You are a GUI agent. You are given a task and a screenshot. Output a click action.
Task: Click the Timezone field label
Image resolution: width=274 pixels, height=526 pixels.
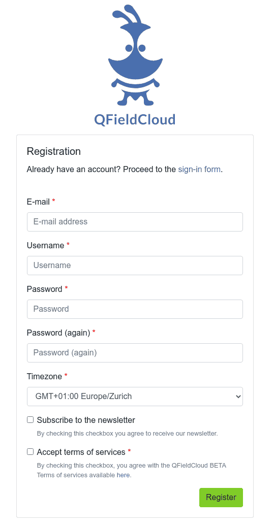[44, 376]
